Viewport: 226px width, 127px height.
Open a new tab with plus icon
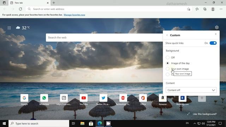(x=54, y=3)
